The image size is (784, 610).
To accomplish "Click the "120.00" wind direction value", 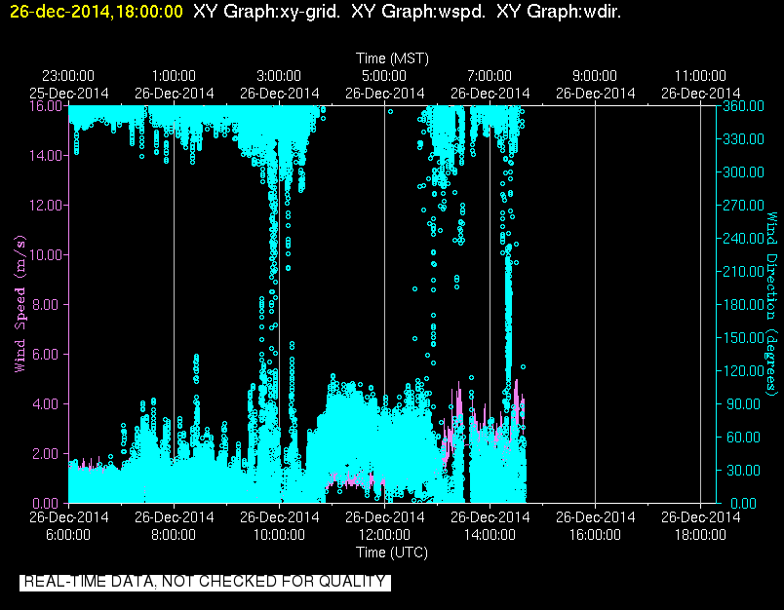I will [x=743, y=370].
